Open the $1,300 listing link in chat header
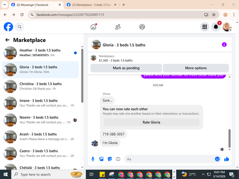239x179 pixels. click(x=116, y=61)
